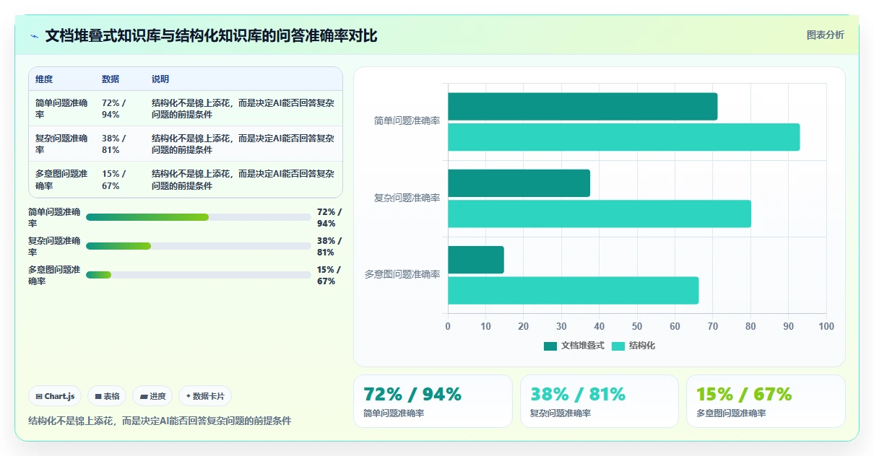Click the 数据 column header
The width and height of the screenshot is (874, 456).
click(x=111, y=79)
